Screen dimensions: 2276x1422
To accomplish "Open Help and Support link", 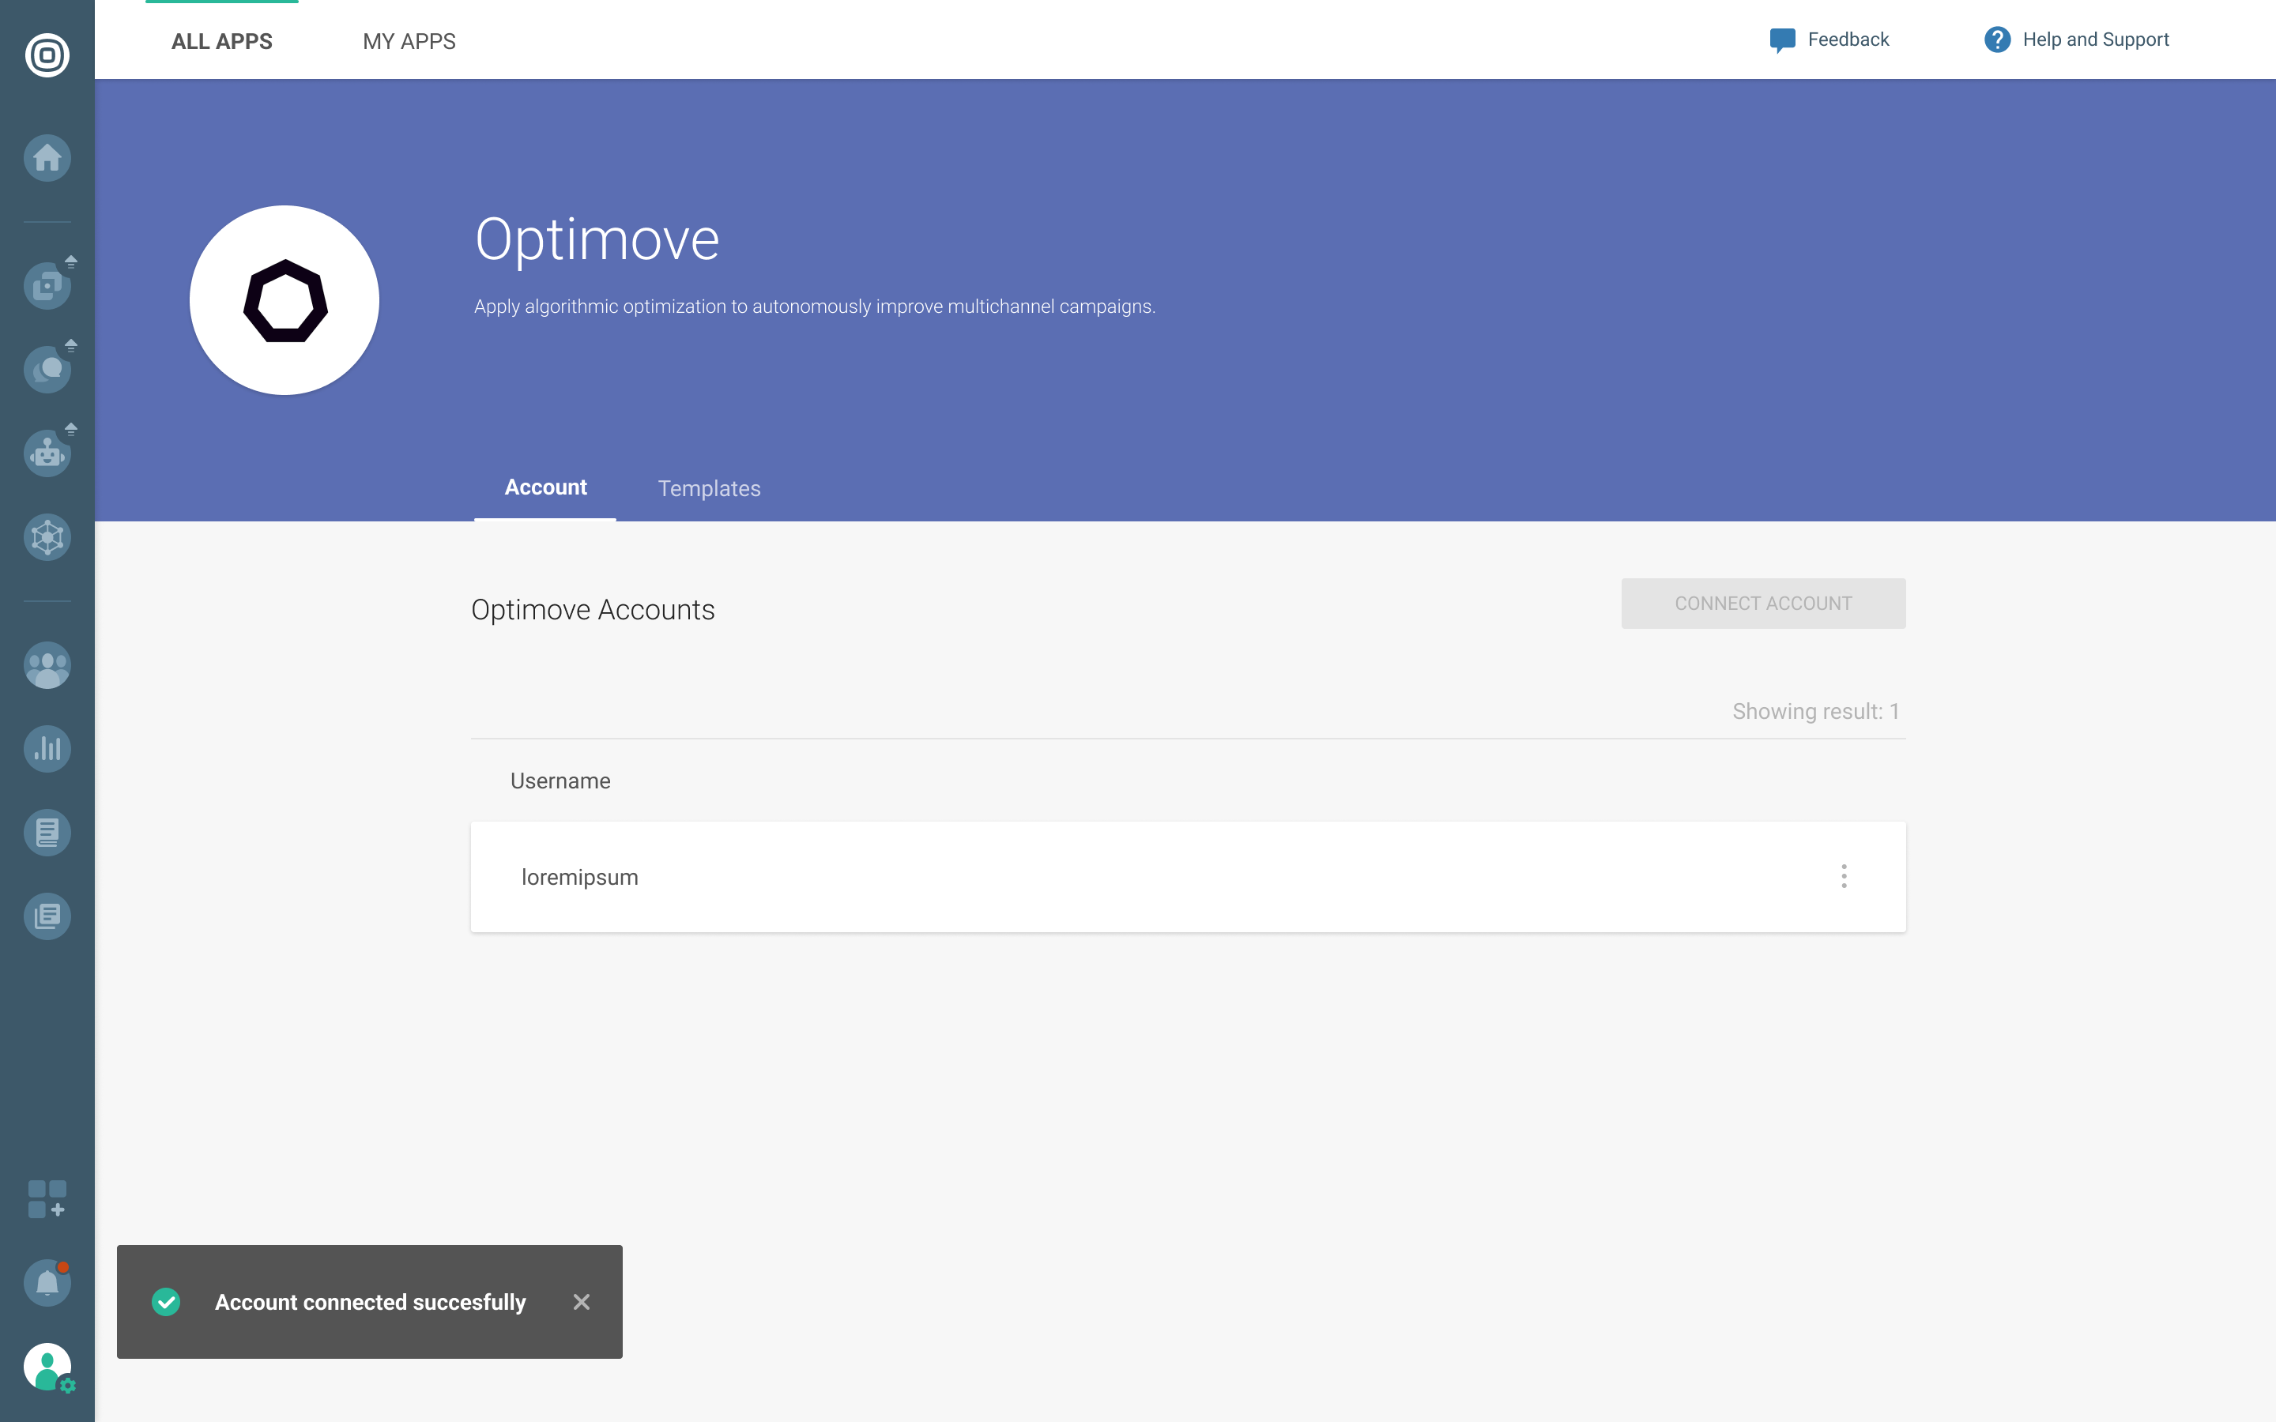I will pos(2077,39).
